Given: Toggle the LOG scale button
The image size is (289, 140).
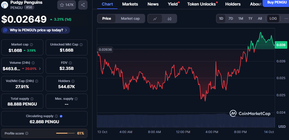Looking at the screenshot, I should click(273, 19).
